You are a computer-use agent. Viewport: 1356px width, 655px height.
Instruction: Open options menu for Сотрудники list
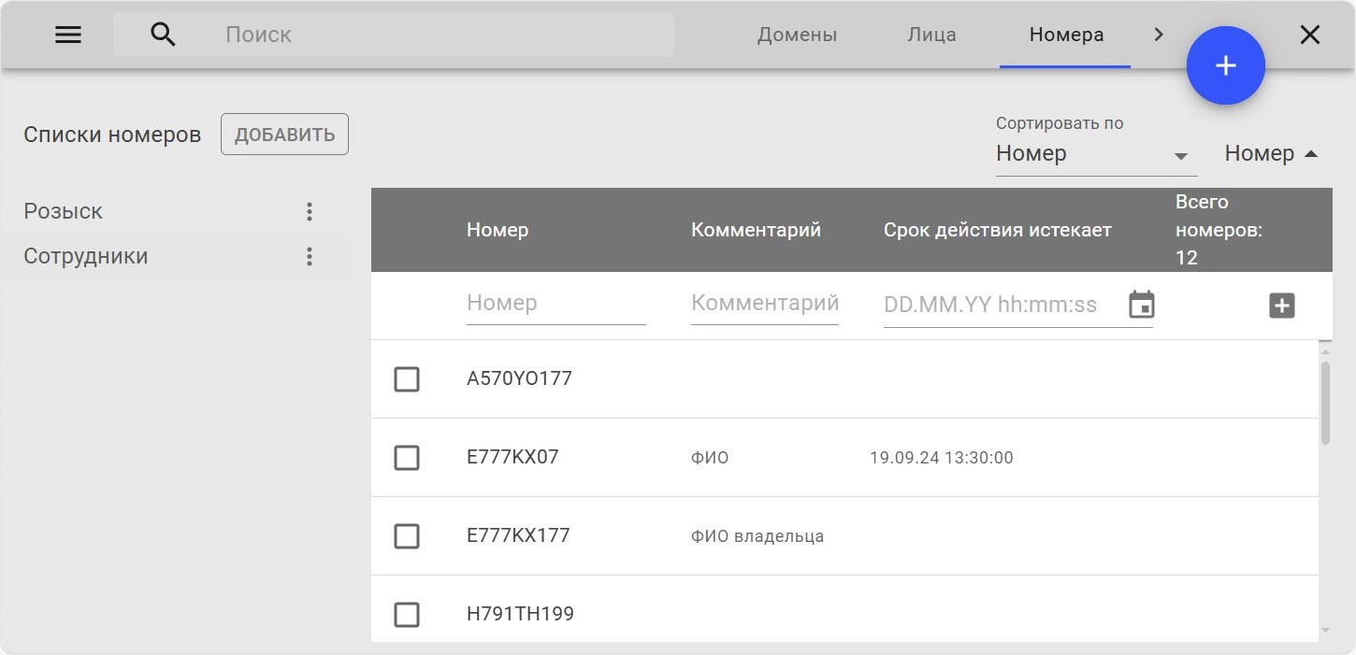coord(310,257)
